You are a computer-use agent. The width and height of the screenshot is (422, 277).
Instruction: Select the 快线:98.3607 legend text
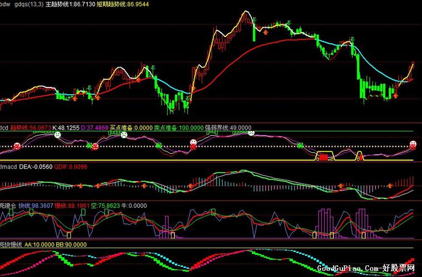point(36,206)
